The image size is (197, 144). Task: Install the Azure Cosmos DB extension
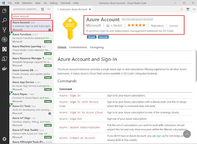(x=48, y=78)
